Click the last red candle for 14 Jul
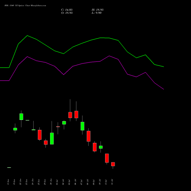 (x=113, y=164)
